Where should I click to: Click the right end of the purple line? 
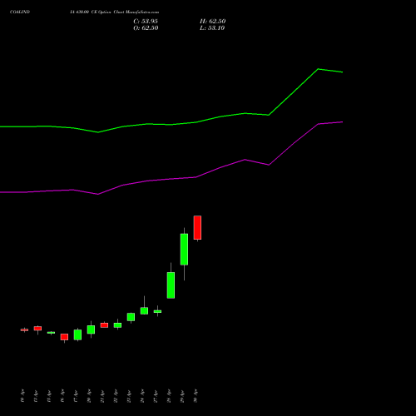343,122
